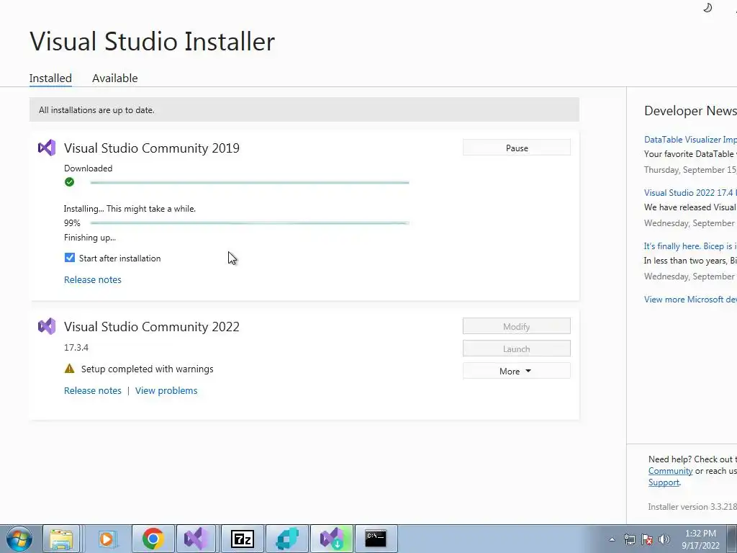Open the Support link
This screenshot has width=737, height=553.
tap(664, 482)
